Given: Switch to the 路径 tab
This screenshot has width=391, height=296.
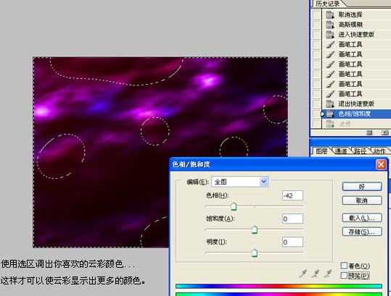Looking at the screenshot, I should tap(360, 151).
